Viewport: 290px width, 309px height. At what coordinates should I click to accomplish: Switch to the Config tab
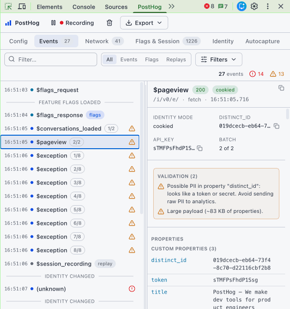(18, 41)
